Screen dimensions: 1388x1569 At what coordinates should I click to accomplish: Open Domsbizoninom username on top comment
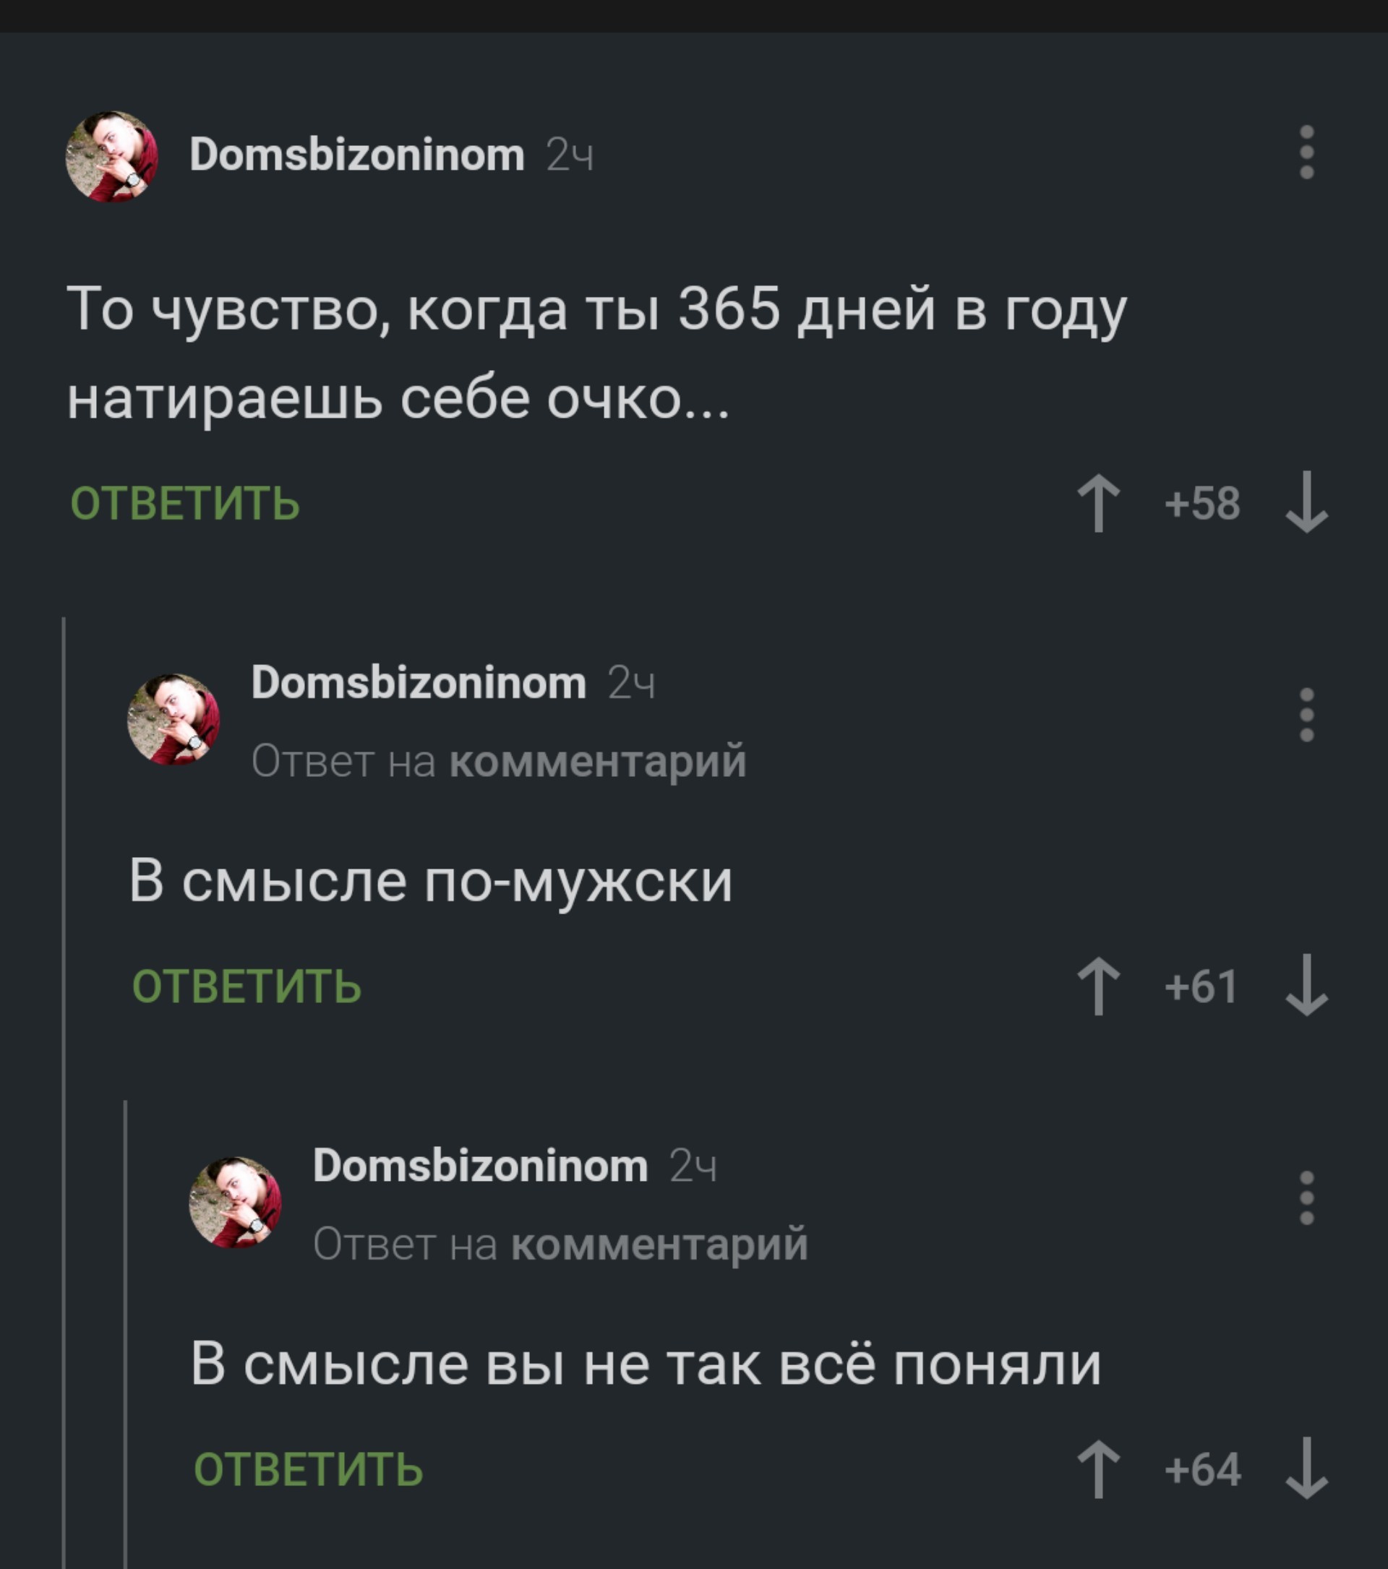(x=357, y=155)
